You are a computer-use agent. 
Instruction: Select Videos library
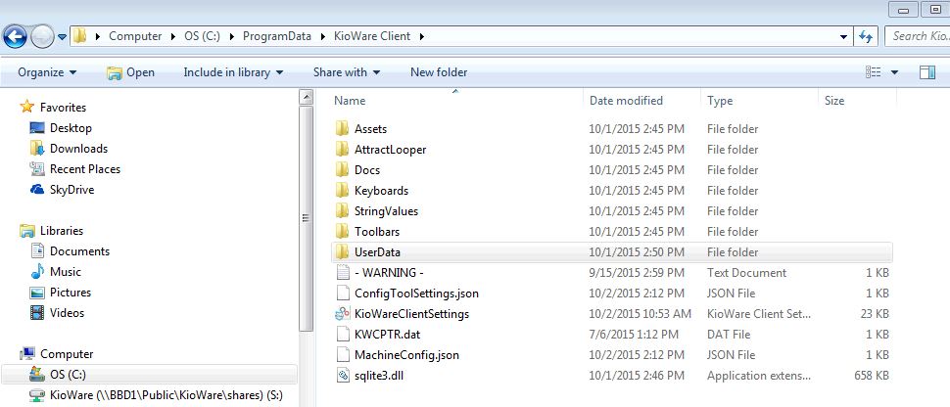click(x=67, y=313)
